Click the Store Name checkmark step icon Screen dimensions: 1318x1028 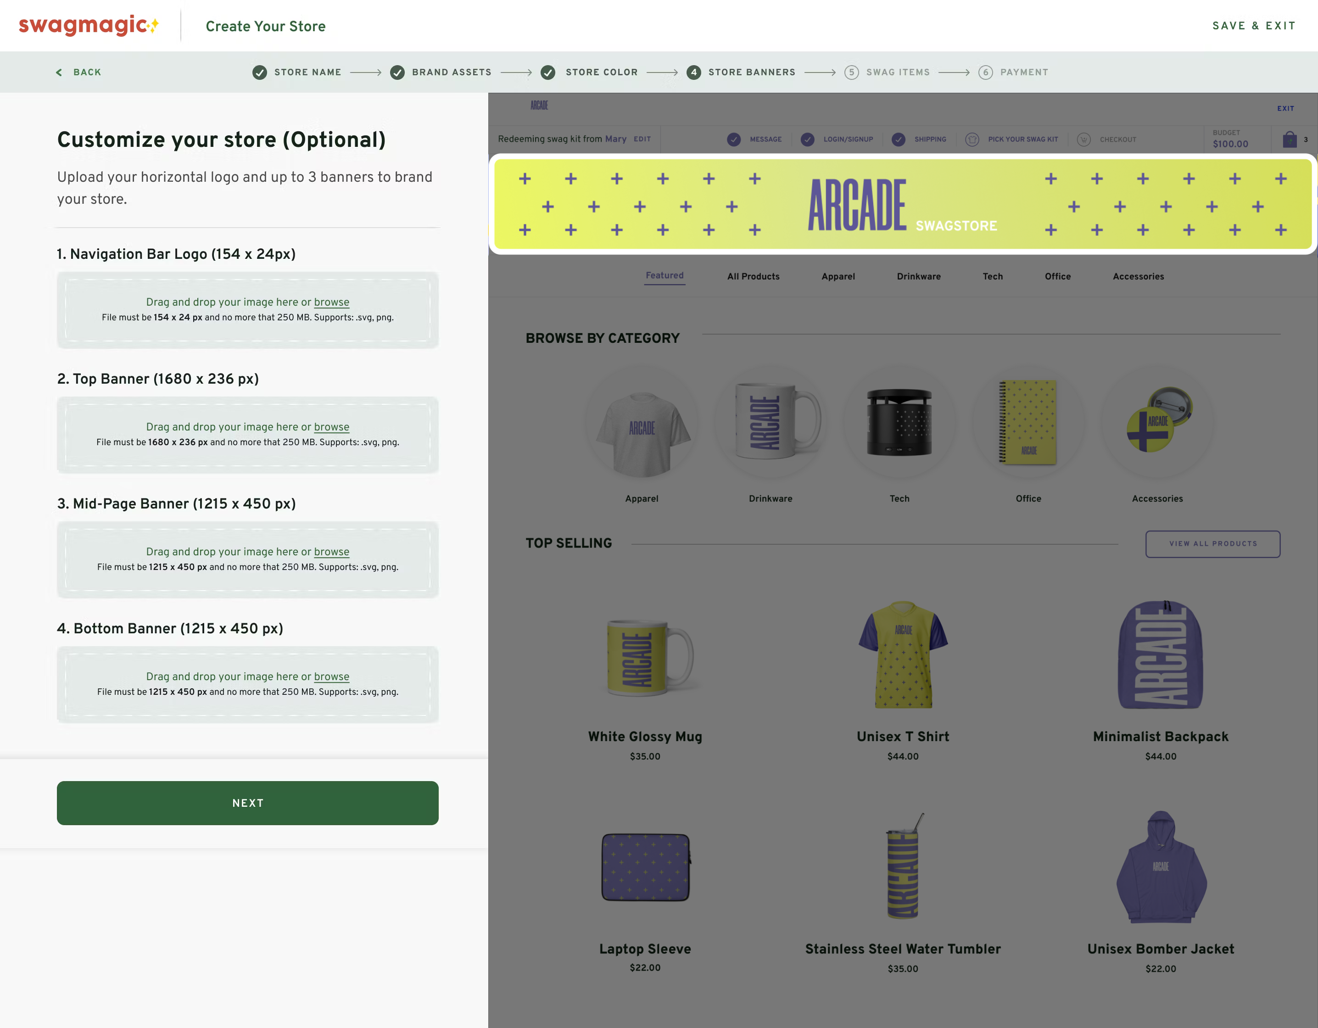(x=259, y=73)
